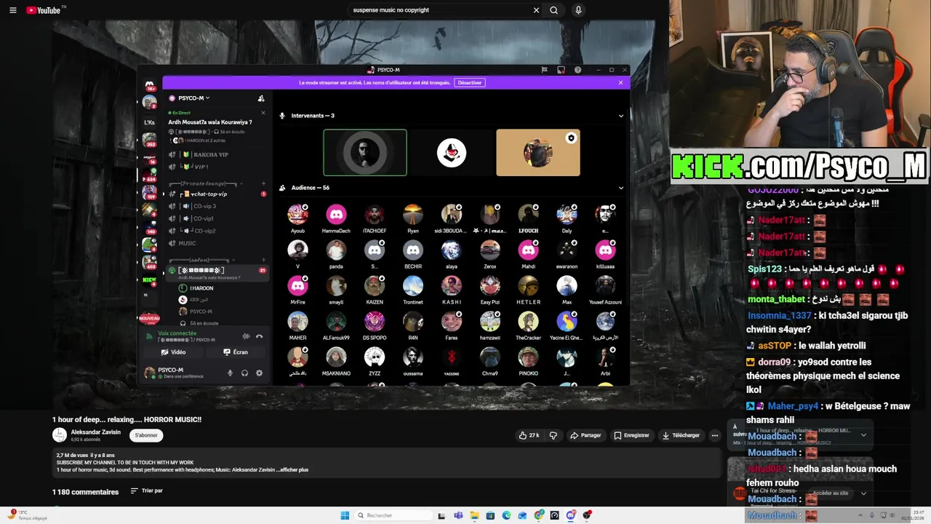Screen dimensions: 931x524
Task: Open the Discord help question mark icon
Action: (578, 70)
